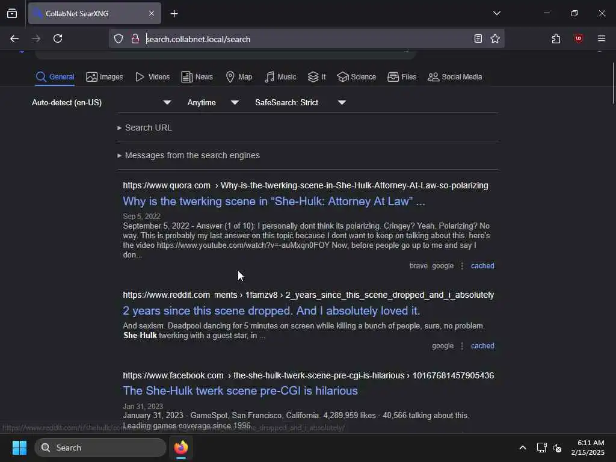The width and height of the screenshot is (616, 462).
Task: Click the Windows taskbar Search box
Action: point(100,448)
